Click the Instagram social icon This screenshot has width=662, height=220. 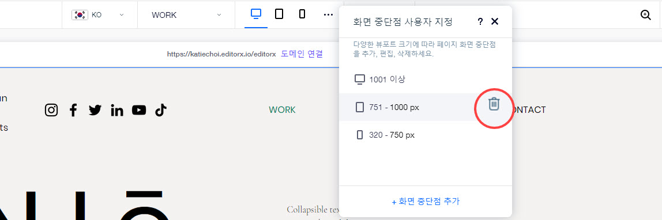click(x=51, y=110)
